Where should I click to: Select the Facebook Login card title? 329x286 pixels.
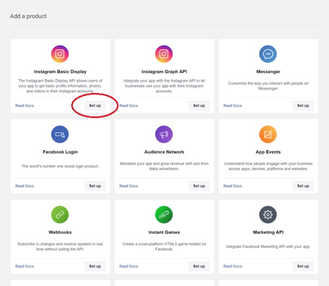coord(60,152)
